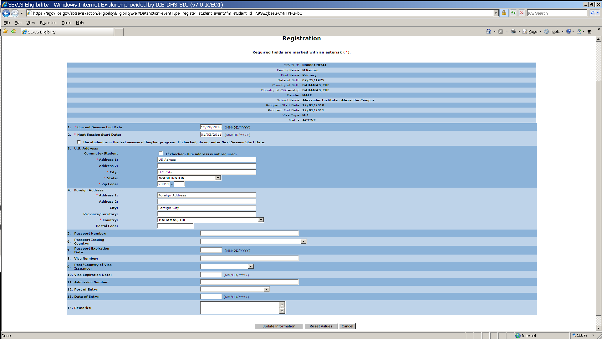
Task: Click the browser Back arrow button
Action: (6, 13)
